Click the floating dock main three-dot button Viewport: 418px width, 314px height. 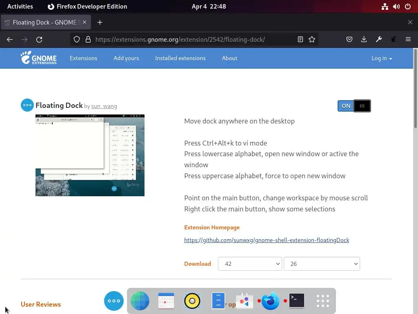pos(114,301)
